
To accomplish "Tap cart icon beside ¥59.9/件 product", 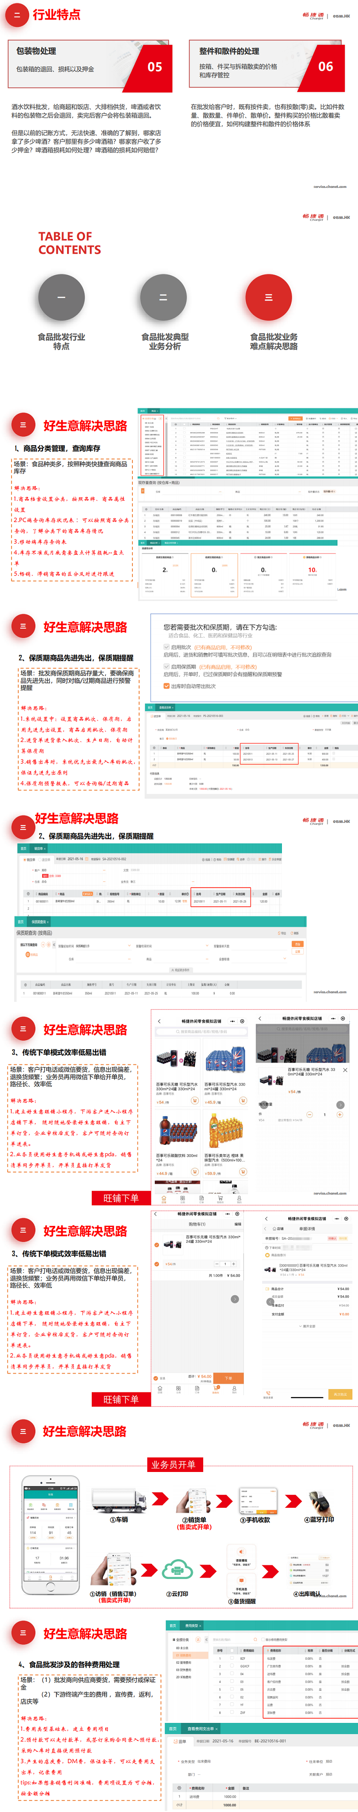I will tap(243, 1173).
